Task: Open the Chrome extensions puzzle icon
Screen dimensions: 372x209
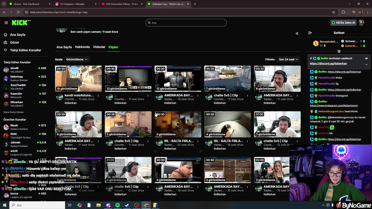Action: coord(344,12)
